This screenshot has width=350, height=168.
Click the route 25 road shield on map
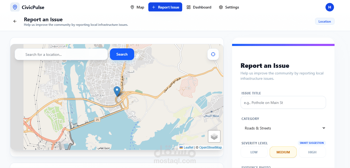tap(97, 120)
